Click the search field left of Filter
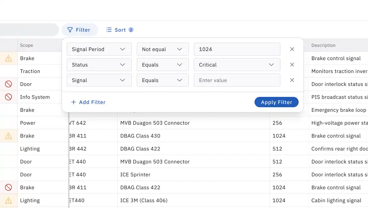 (x=29, y=30)
